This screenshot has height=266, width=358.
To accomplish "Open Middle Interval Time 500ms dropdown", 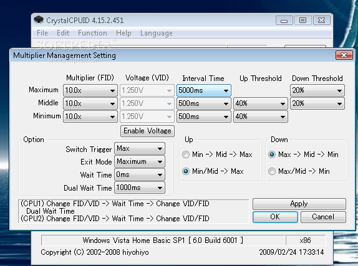I will pyautogui.click(x=204, y=103).
